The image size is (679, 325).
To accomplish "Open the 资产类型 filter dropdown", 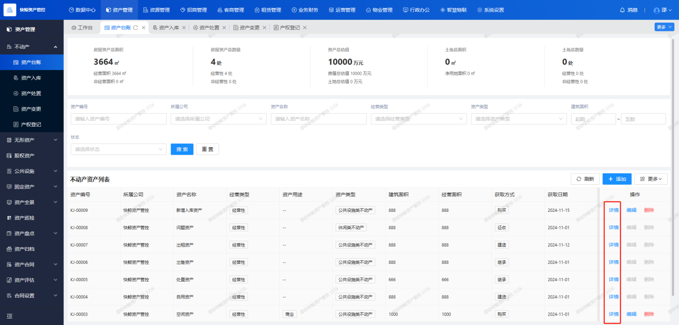I will click(x=519, y=119).
